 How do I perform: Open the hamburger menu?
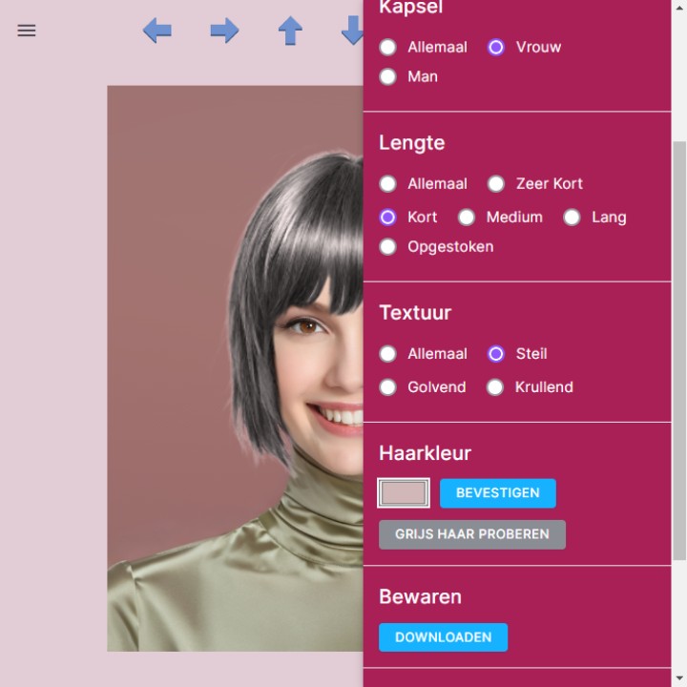click(x=27, y=31)
